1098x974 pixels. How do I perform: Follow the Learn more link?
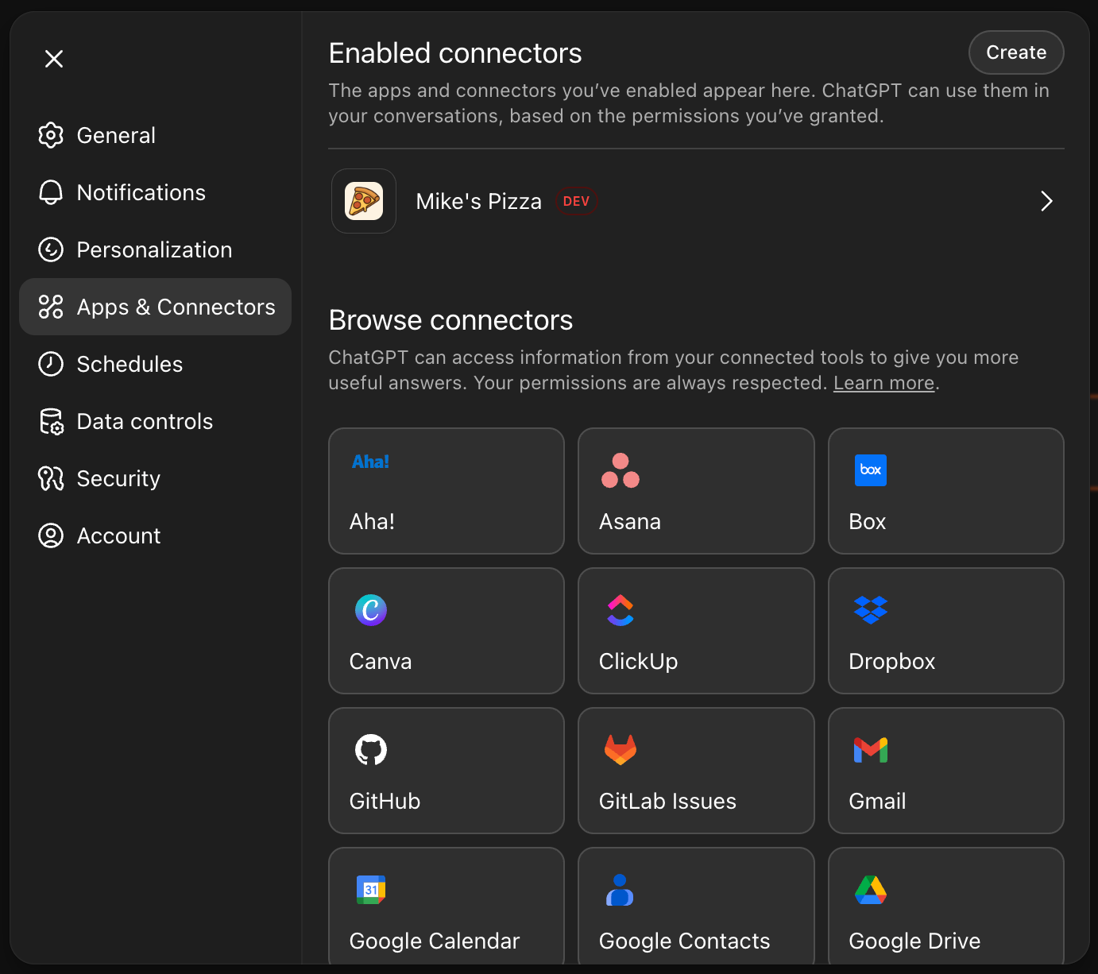[x=883, y=383]
